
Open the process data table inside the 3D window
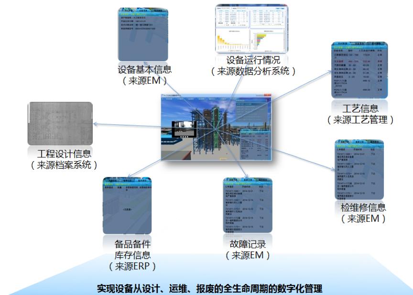coord(255,142)
